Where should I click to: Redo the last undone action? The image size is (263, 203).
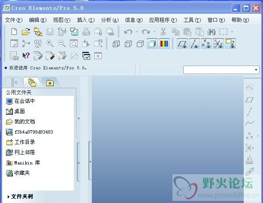(146, 32)
